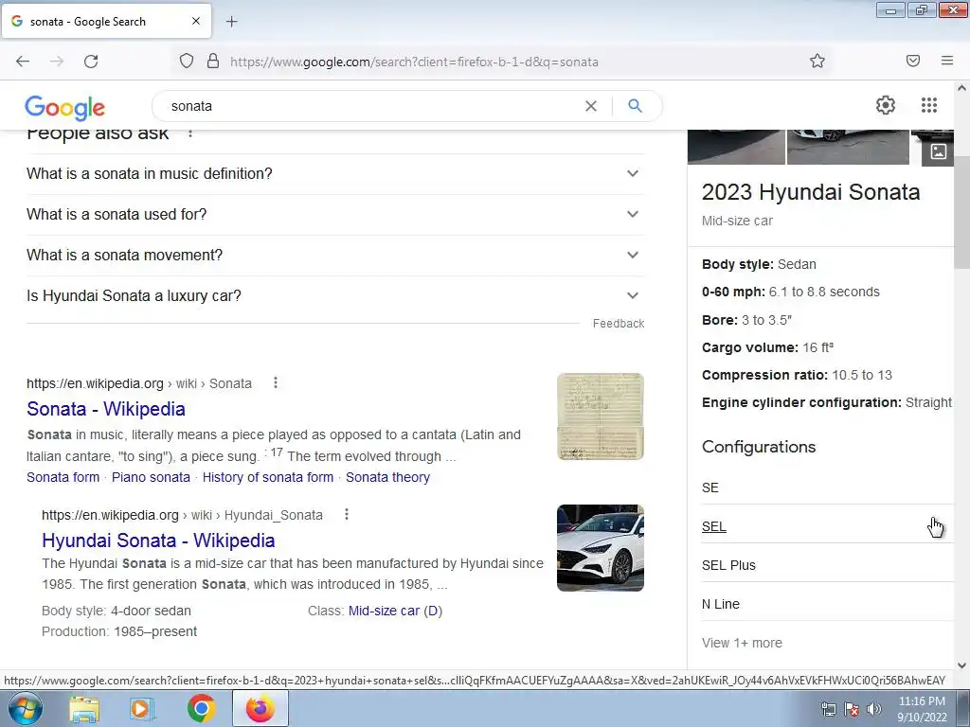Open the taskbar clock showing 11:16 PM
The height and width of the screenshot is (727, 970).
(x=922, y=709)
